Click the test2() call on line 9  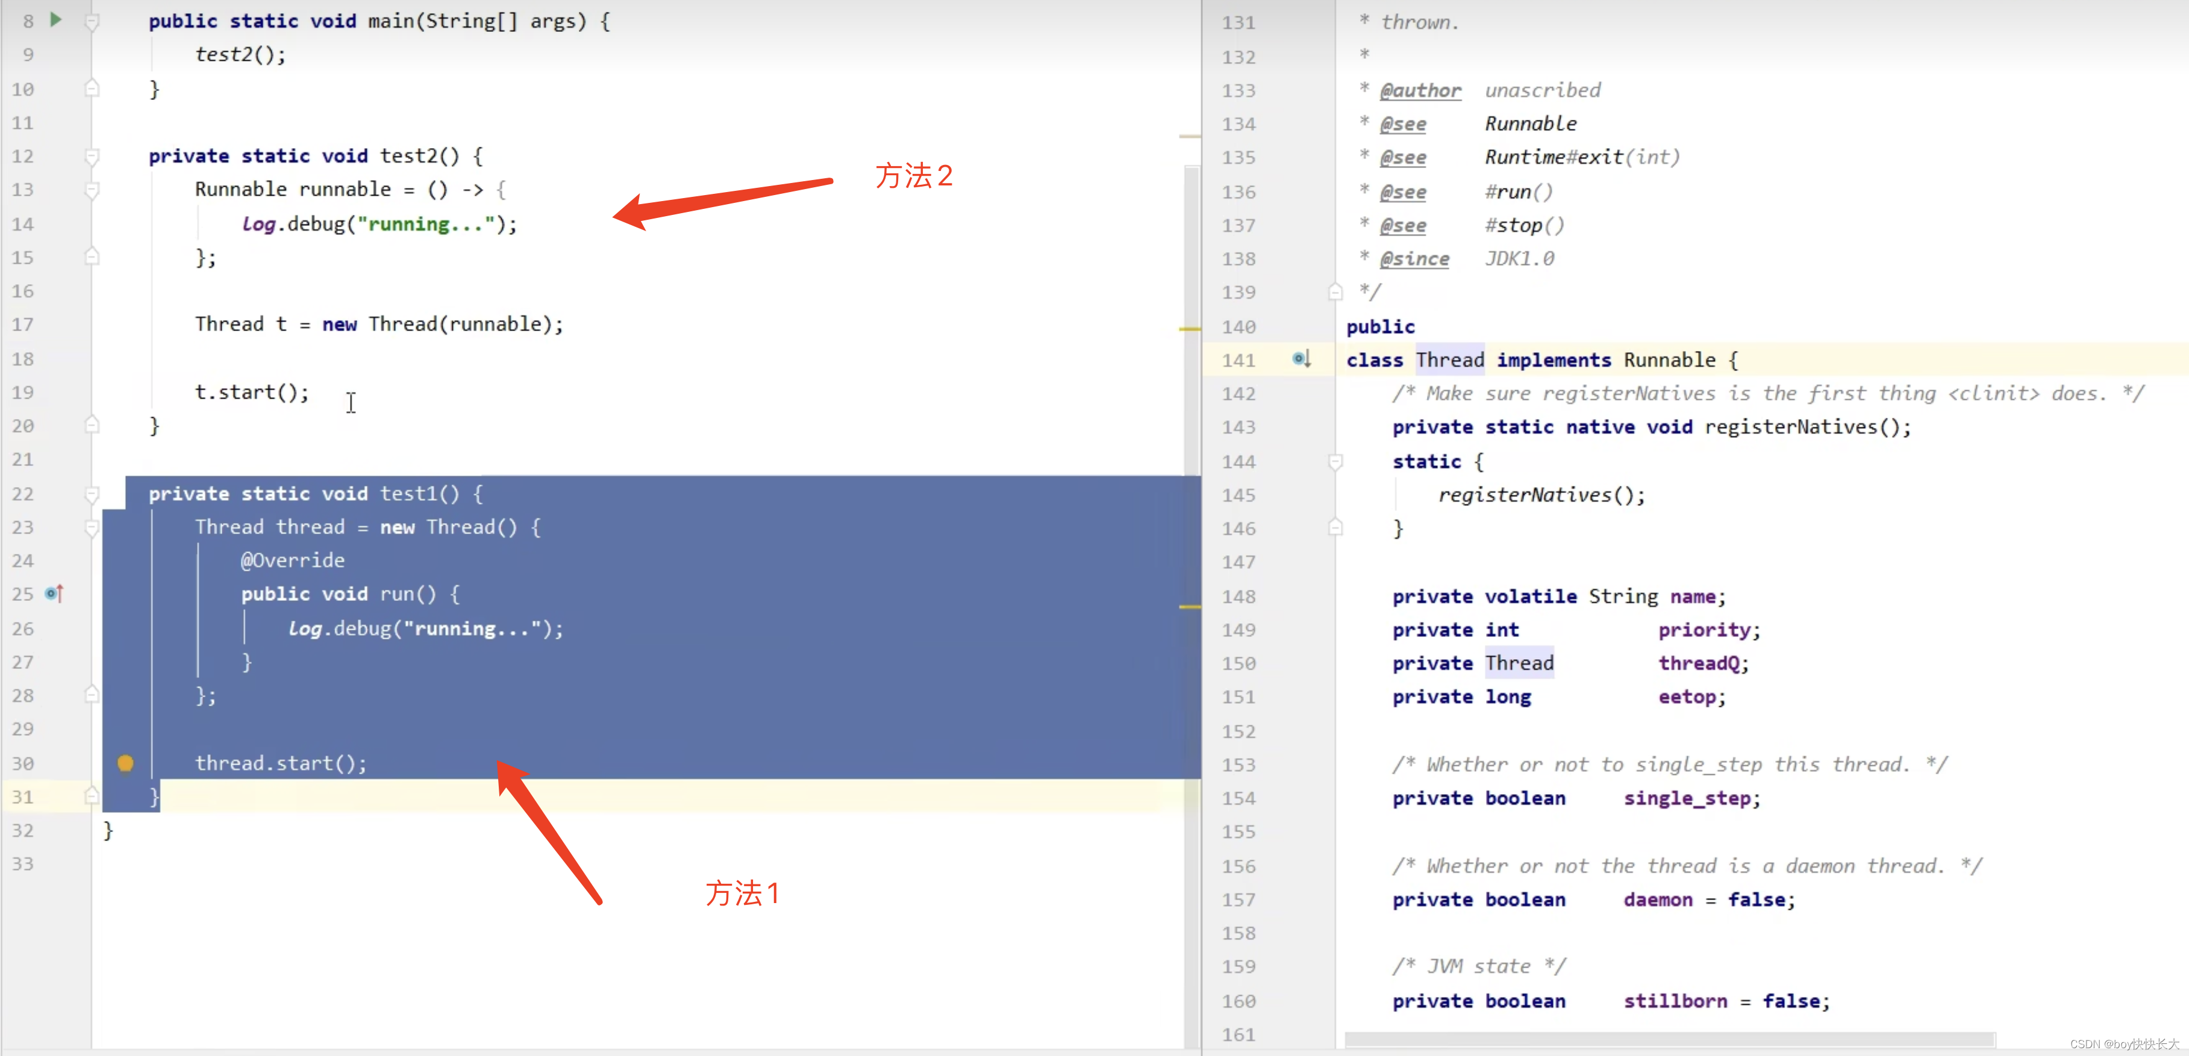[240, 54]
